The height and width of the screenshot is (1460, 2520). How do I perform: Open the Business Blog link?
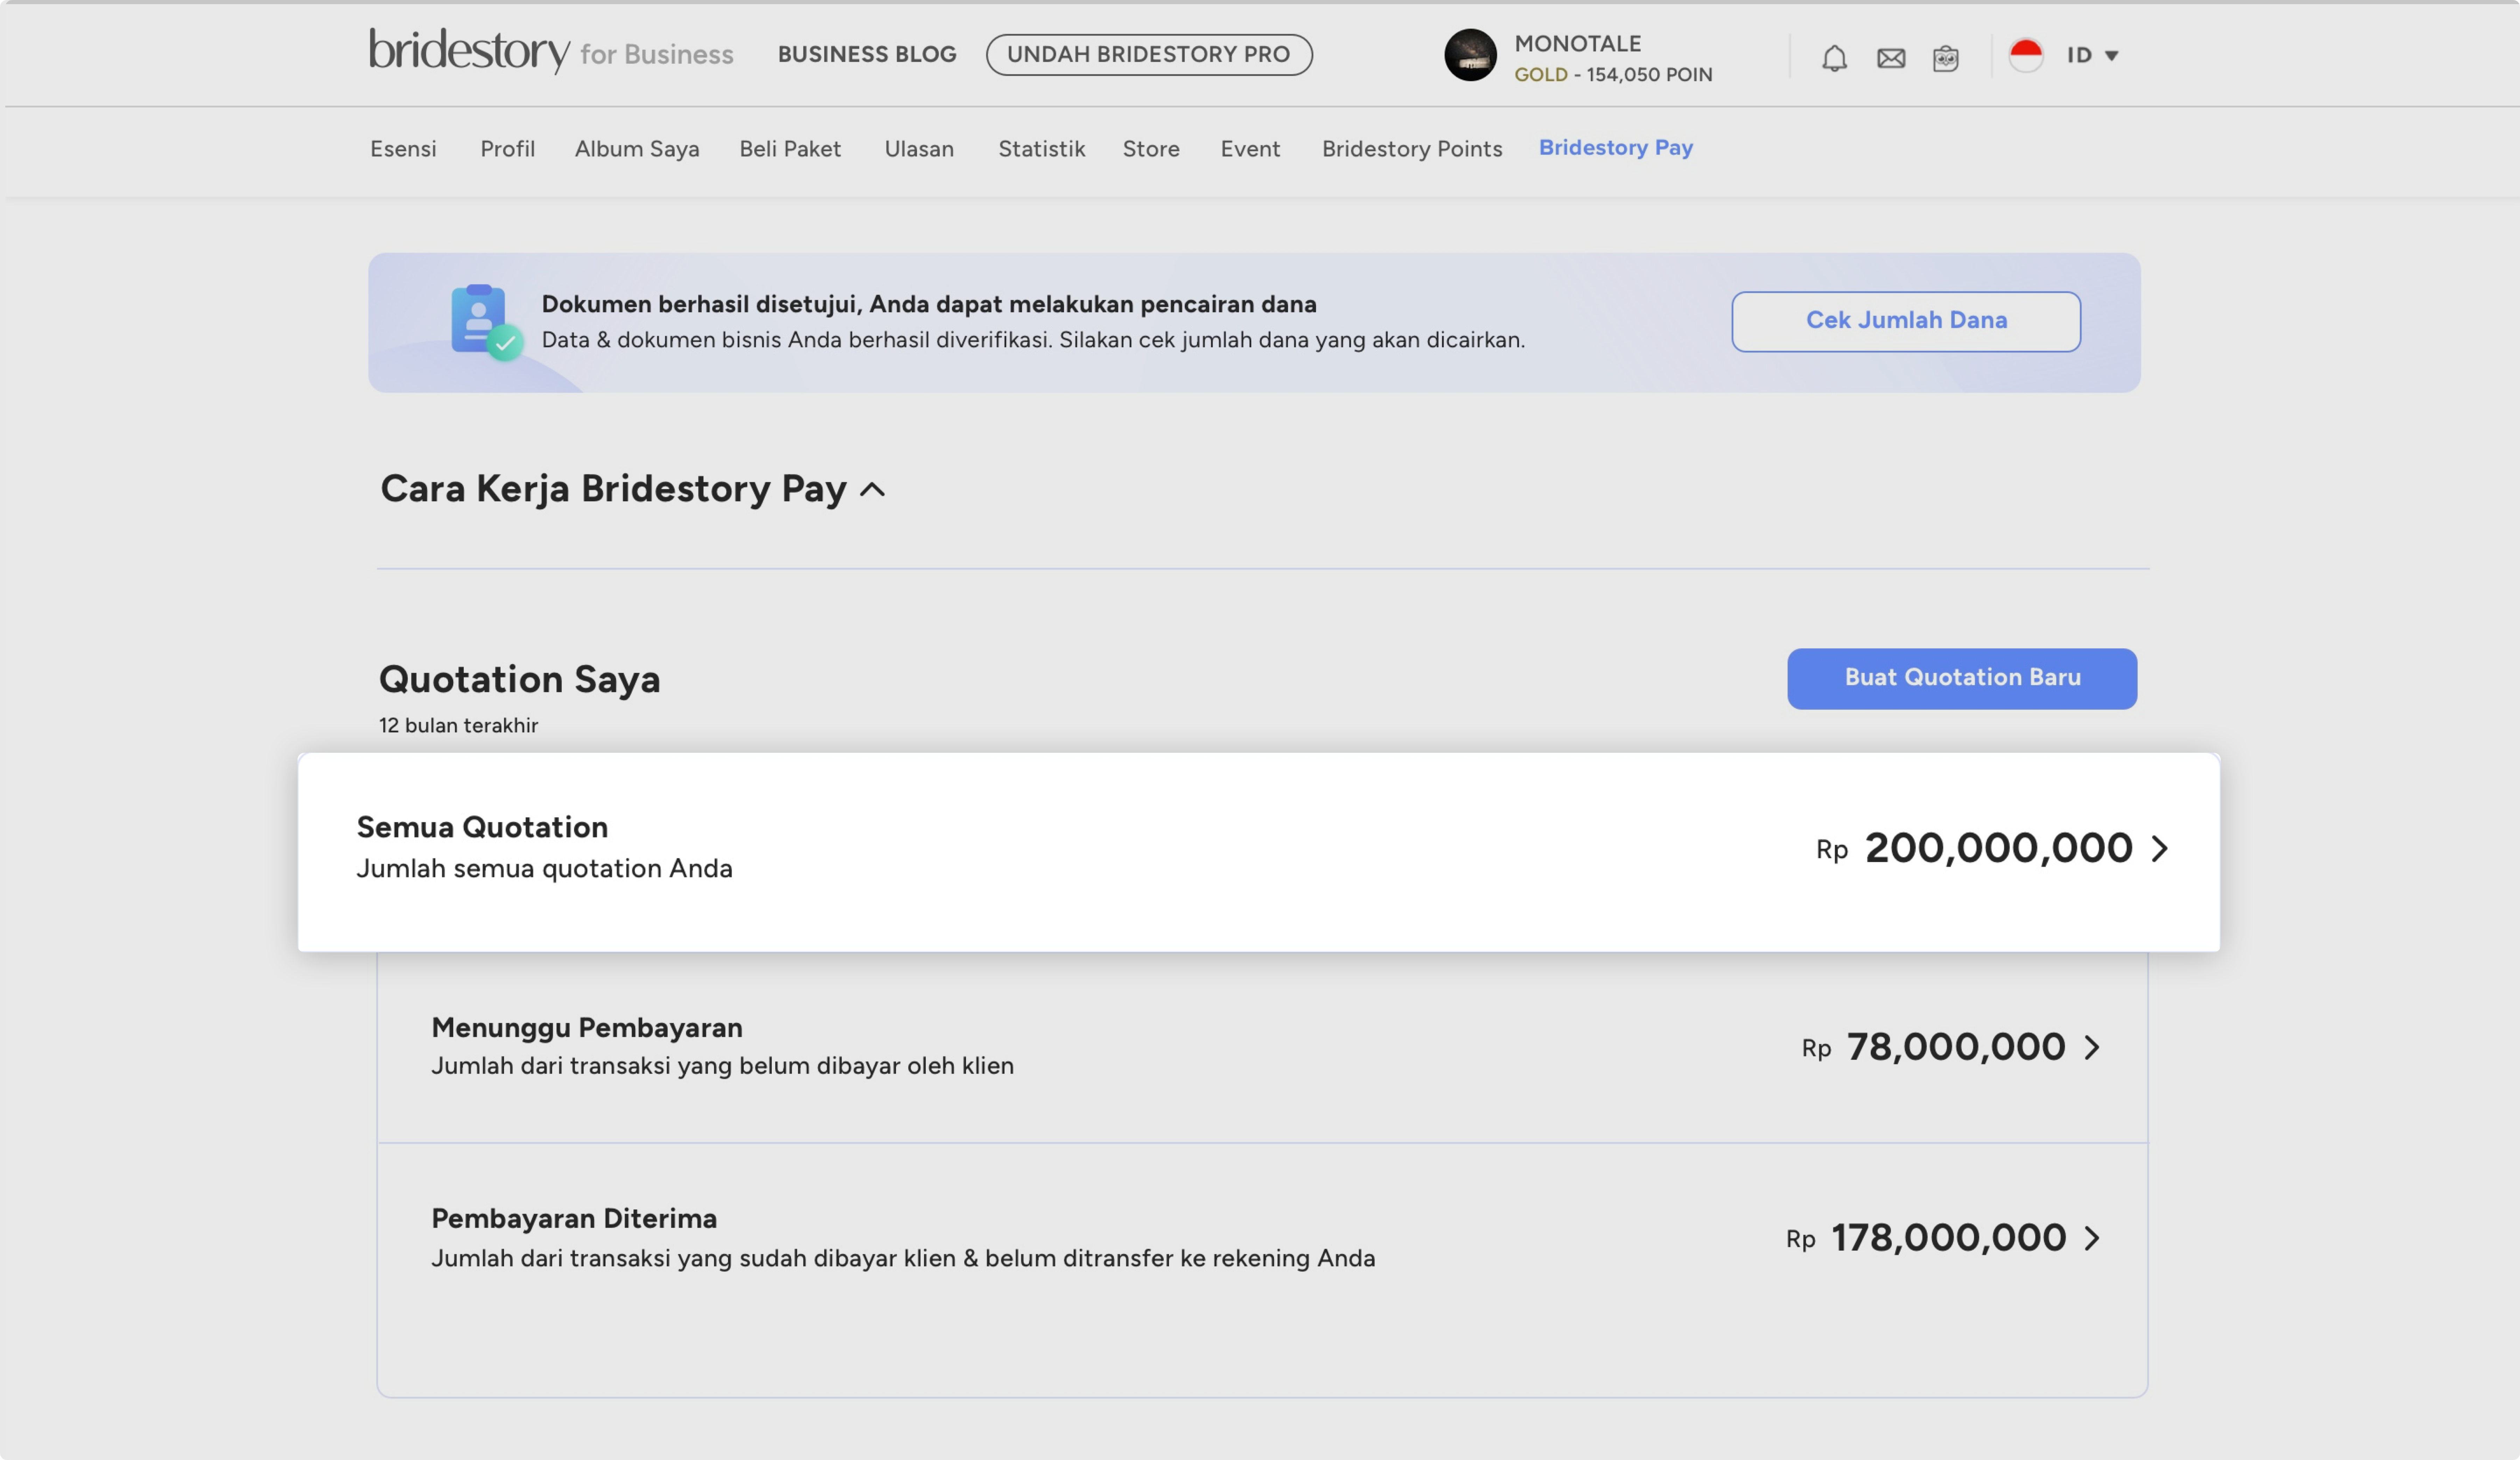click(866, 54)
